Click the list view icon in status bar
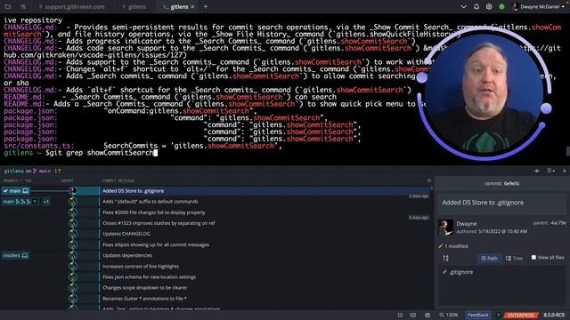 pyautogui.click(x=400, y=315)
